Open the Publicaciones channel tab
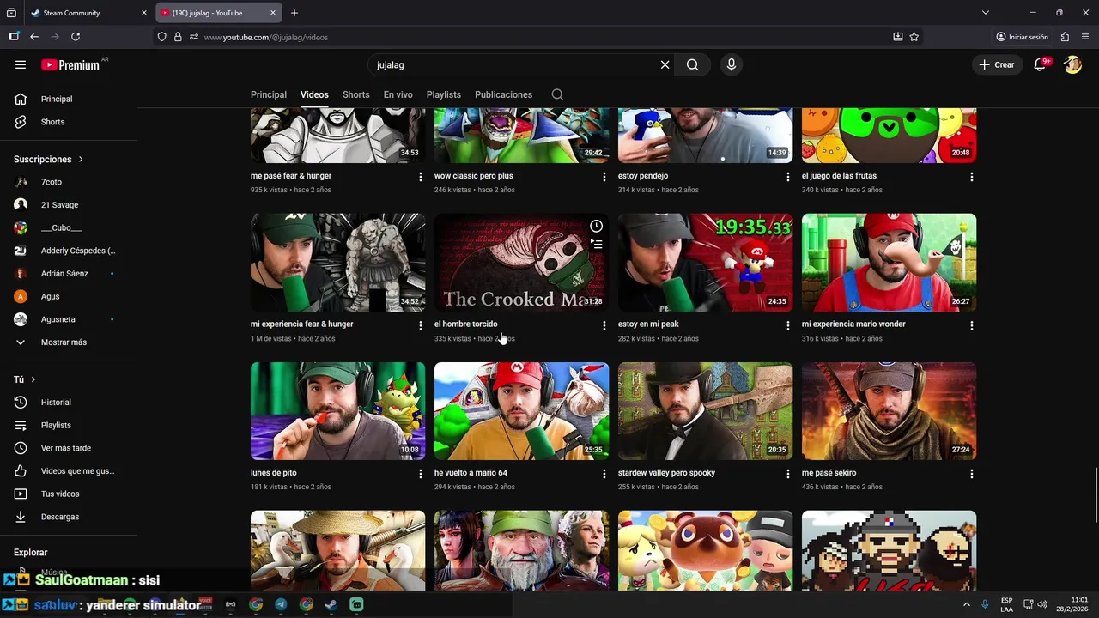This screenshot has width=1099, height=618. click(503, 94)
